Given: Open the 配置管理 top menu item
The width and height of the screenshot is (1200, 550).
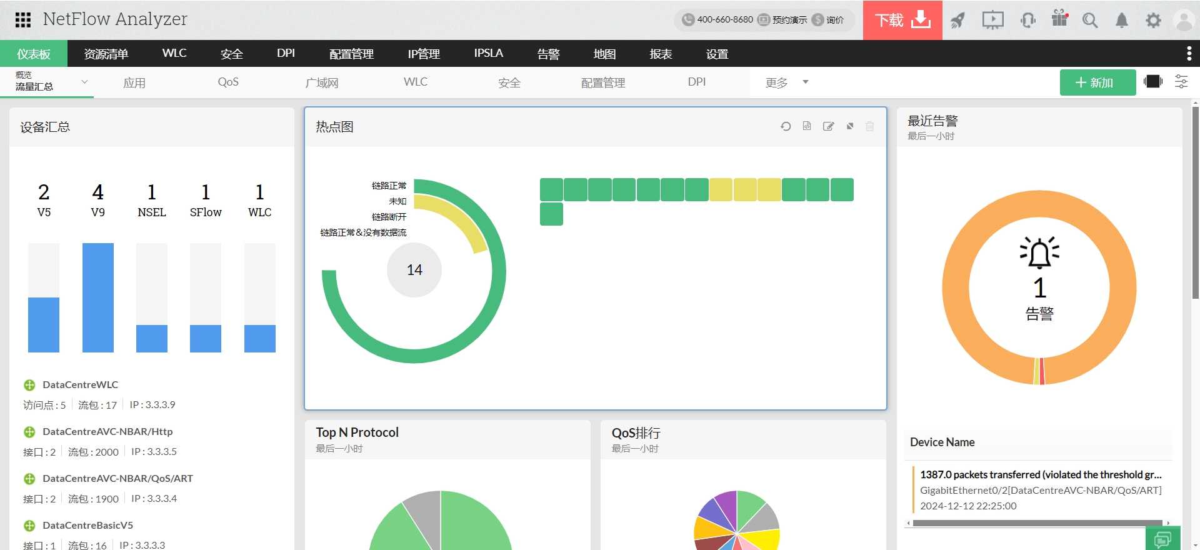Looking at the screenshot, I should tap(352, 54).
